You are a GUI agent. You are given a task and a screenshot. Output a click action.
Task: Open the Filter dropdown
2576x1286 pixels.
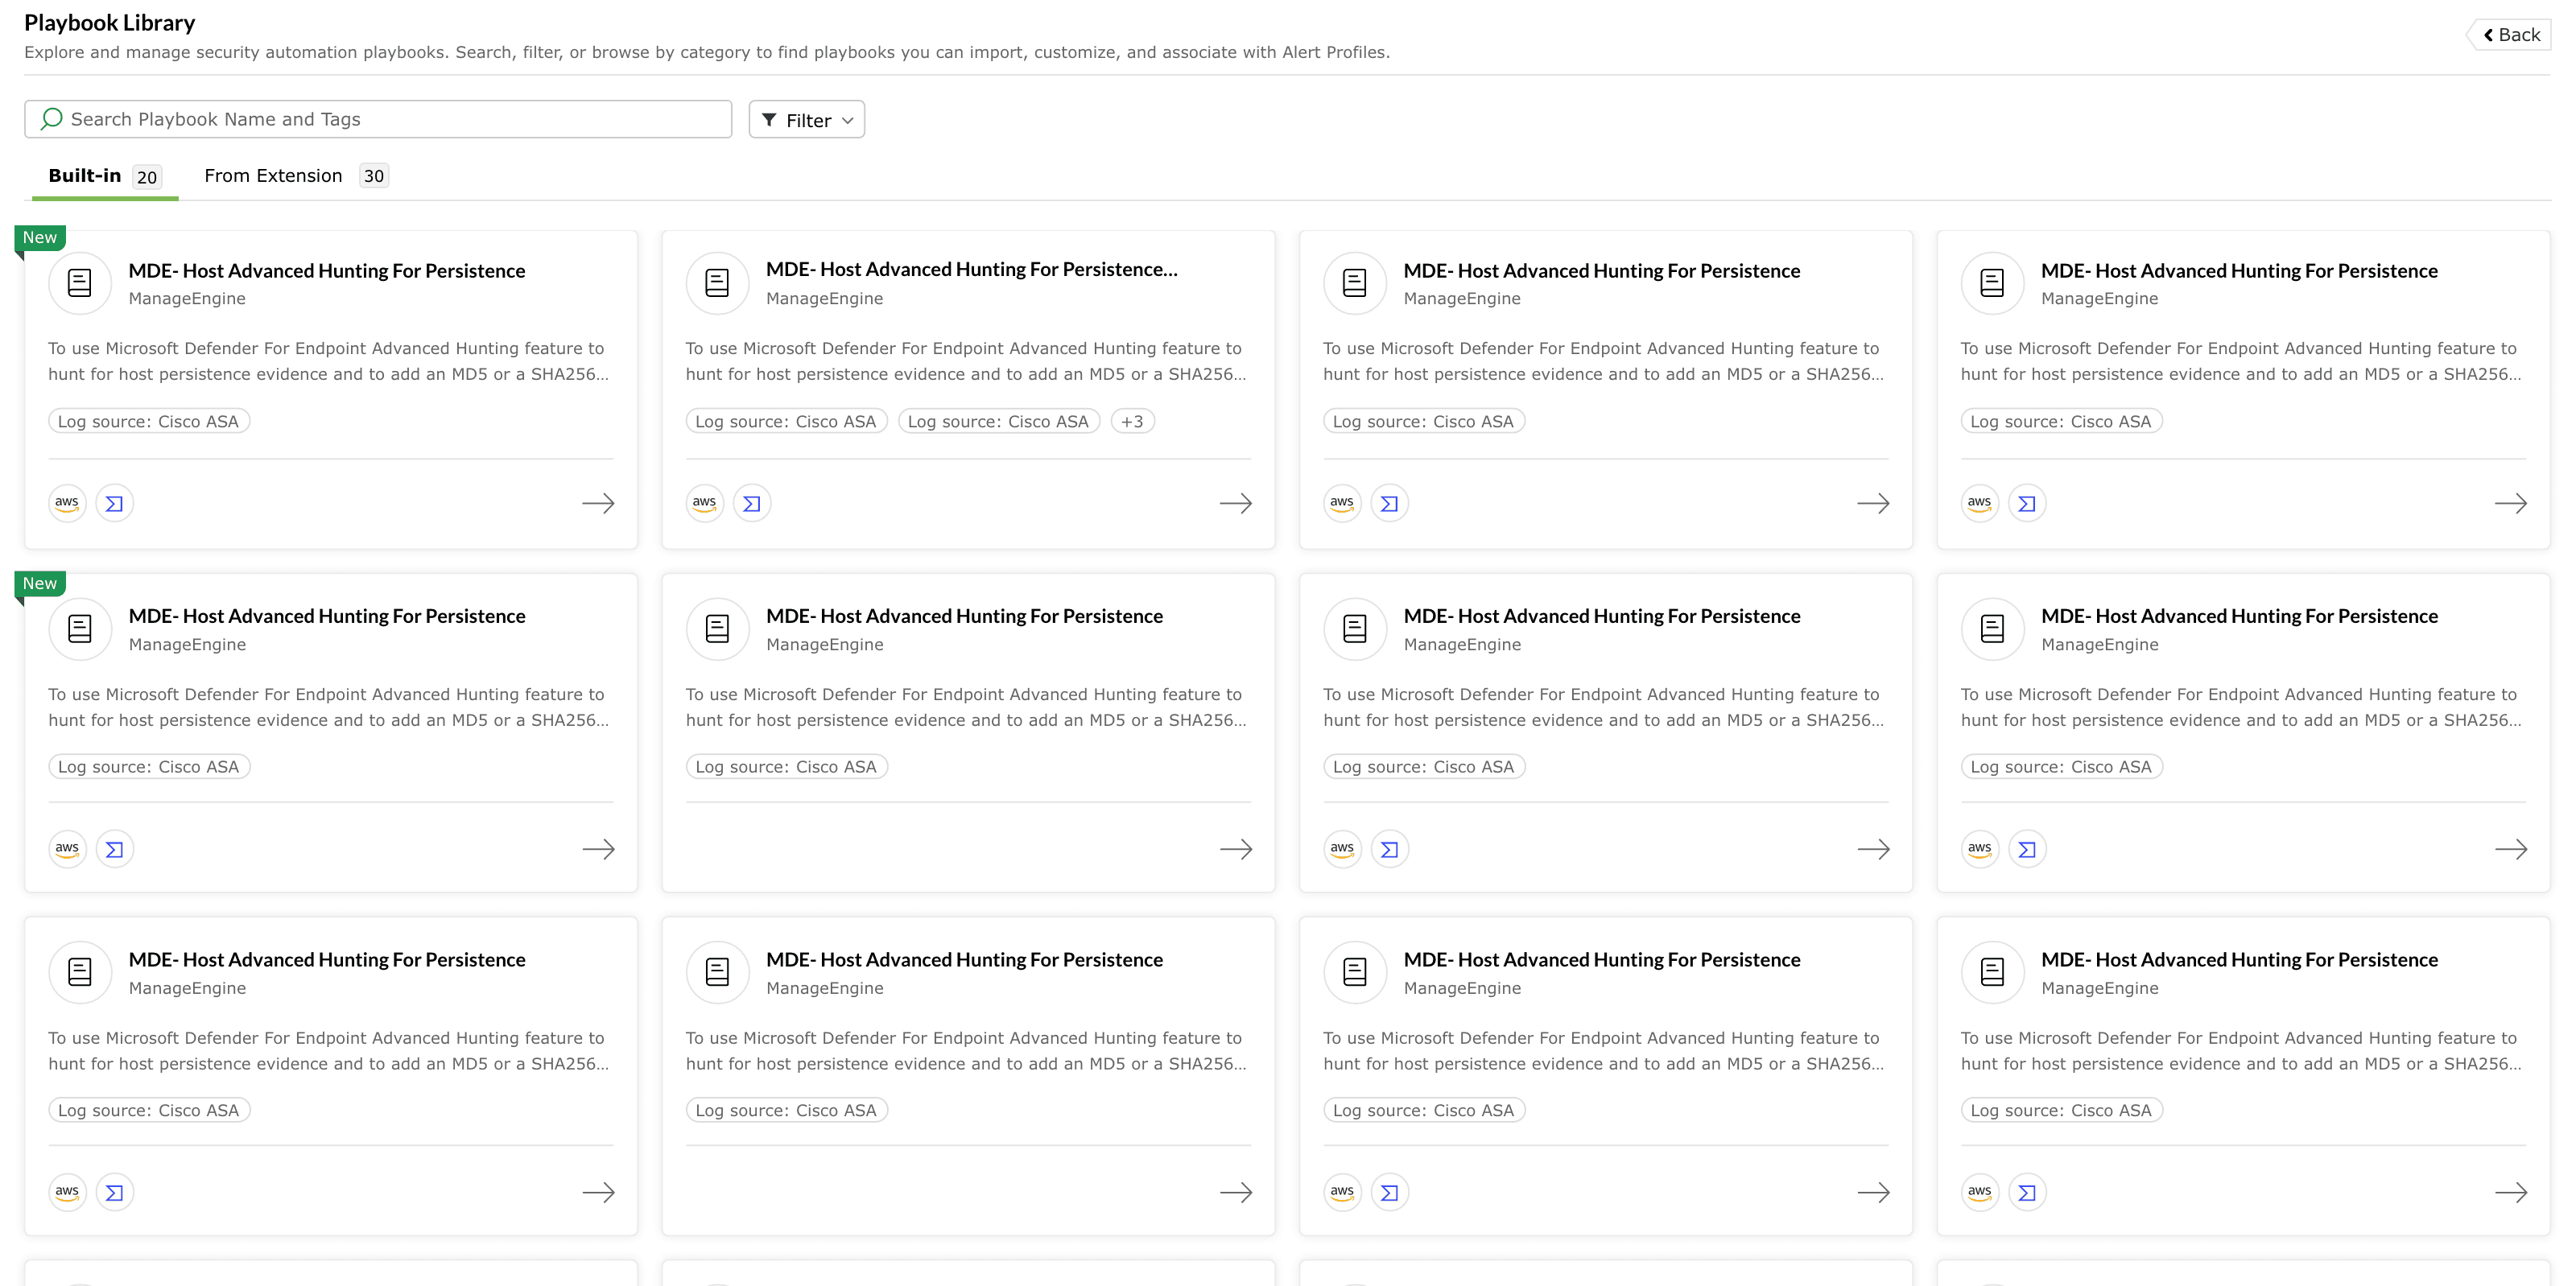click(x=806, y=120)
